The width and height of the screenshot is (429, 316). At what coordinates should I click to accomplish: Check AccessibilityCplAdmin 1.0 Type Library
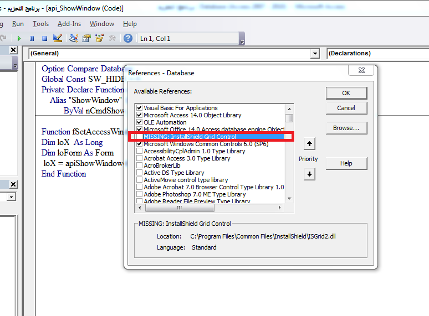[139, 151]
